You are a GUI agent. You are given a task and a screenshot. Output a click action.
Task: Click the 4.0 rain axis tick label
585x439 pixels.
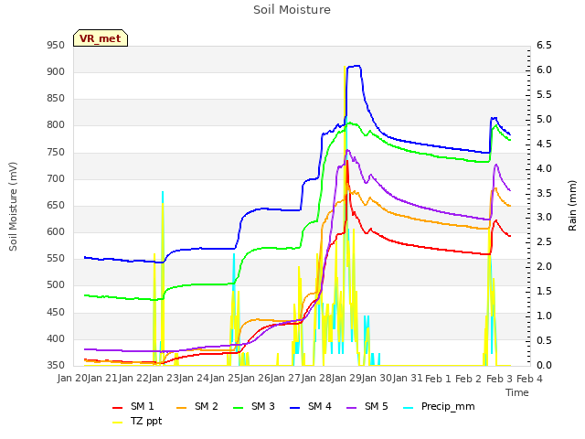(544, 168)
